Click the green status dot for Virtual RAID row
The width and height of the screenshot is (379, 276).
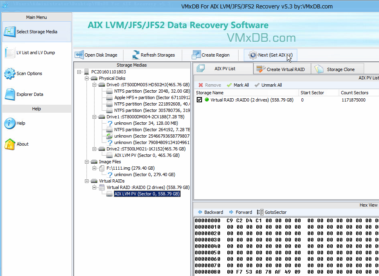pyautogui.click(x=207, y=99)
